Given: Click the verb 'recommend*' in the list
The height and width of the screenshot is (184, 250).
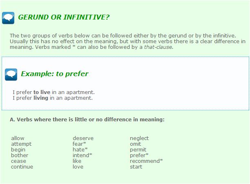Looking at the screenshot, I should click(146, 161).
